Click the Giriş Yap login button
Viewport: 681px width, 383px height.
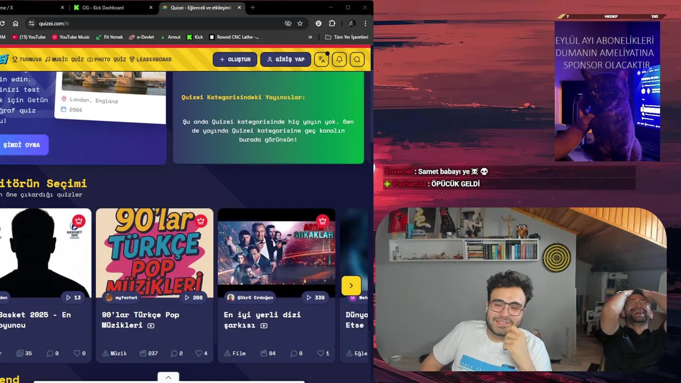[x=286, y=60]
